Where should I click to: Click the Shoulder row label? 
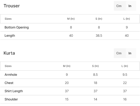pyautogui.click(x=11, y=99)
